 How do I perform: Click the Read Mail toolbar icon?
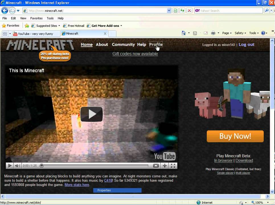[206, 33]
